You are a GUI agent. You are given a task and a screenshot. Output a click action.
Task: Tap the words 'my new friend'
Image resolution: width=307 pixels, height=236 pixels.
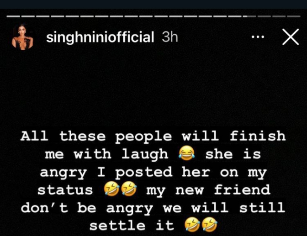pos(208,190)
